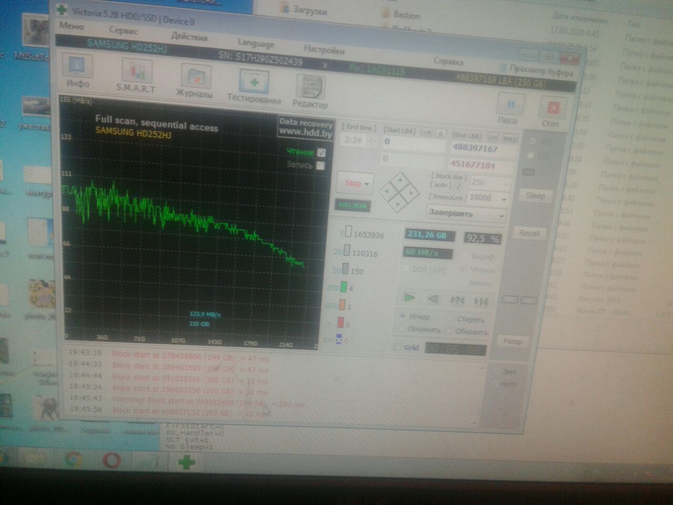Toggle the Запись graph checkbox
This screenshot has height=505, width=673.
321,165
